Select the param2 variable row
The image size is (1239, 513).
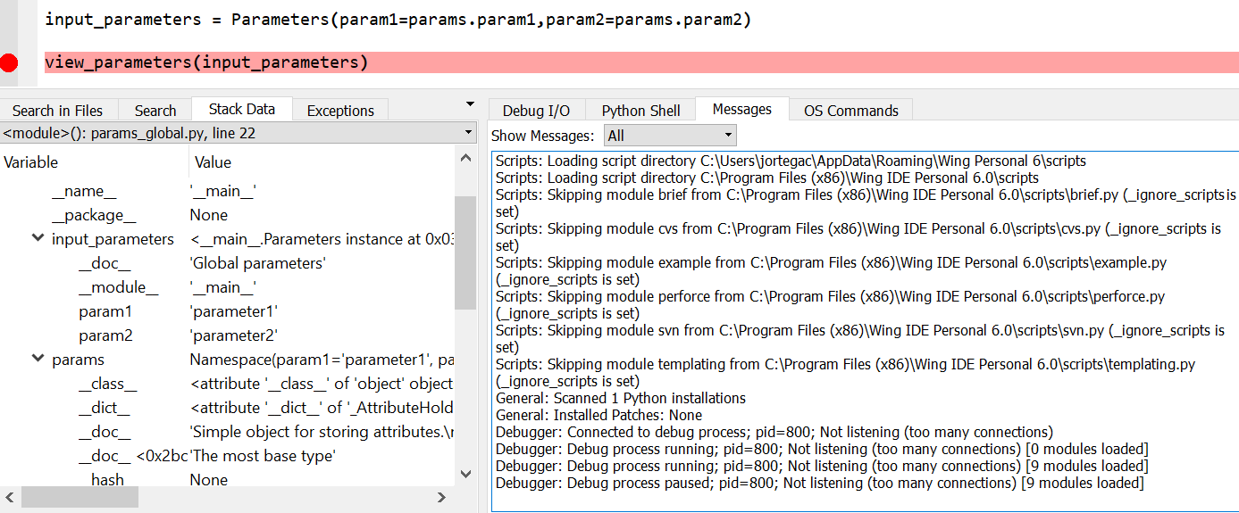(105, 335)
